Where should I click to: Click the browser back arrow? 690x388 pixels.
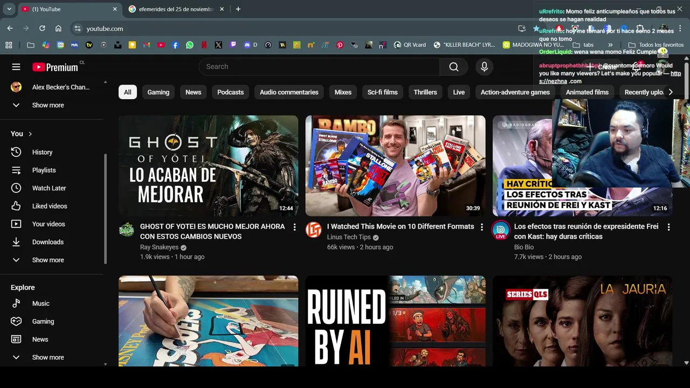(10, 29)
